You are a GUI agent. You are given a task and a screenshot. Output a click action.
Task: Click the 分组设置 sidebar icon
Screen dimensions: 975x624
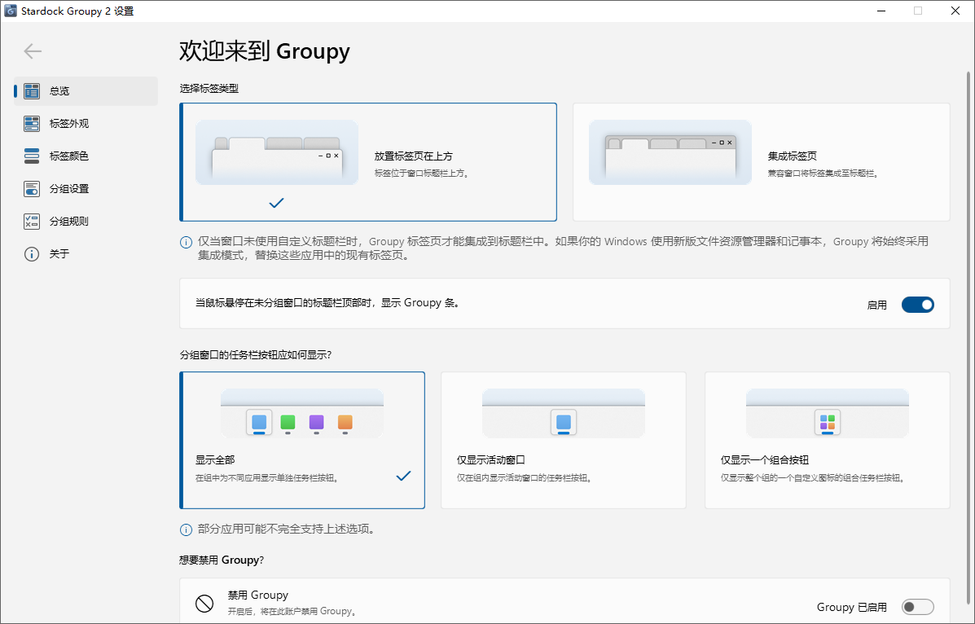[x=32, y=188]
